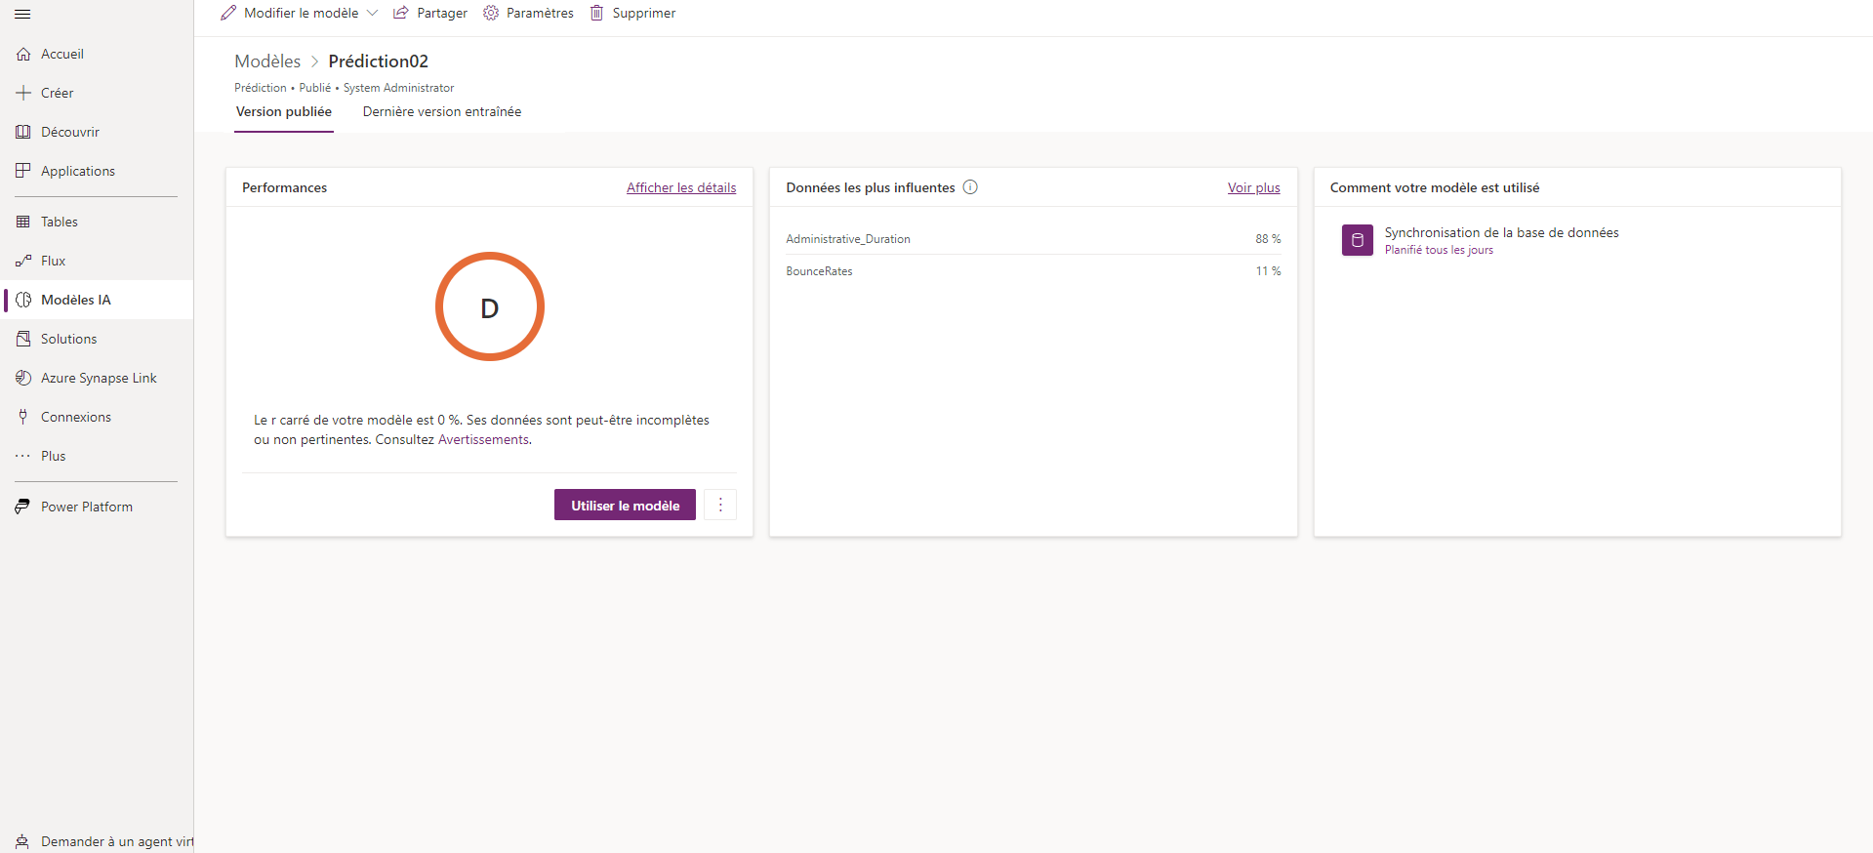Click the Power Platform icon
Screen dimensions: 1873x853
23,507
